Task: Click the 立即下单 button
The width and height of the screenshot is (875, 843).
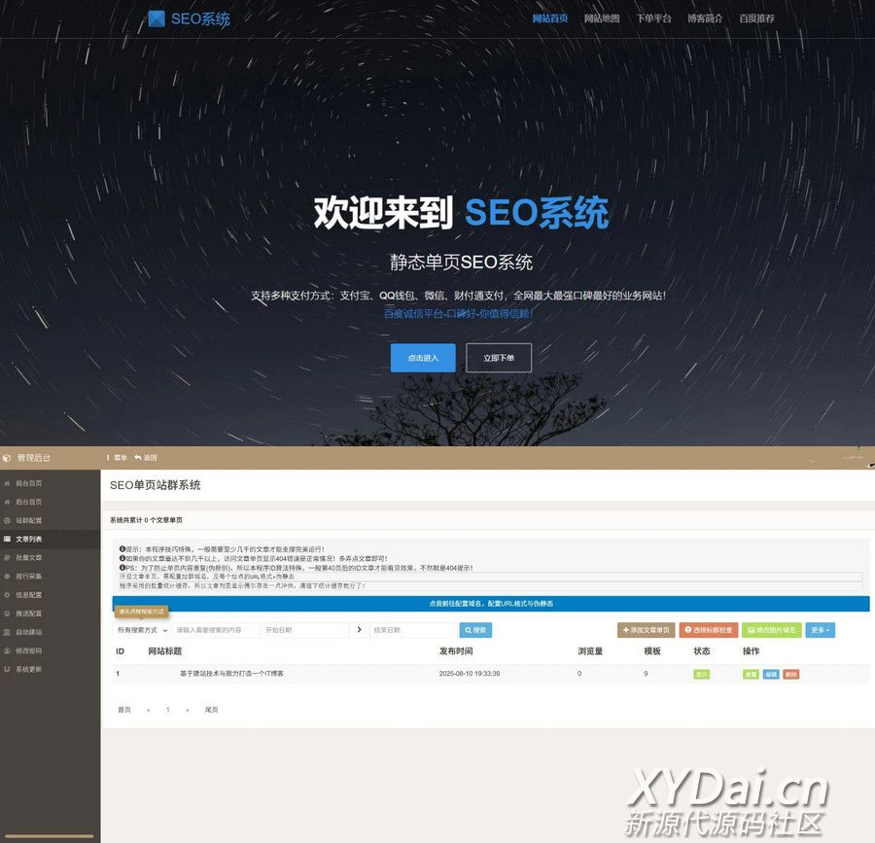Action: coord(499,358)
